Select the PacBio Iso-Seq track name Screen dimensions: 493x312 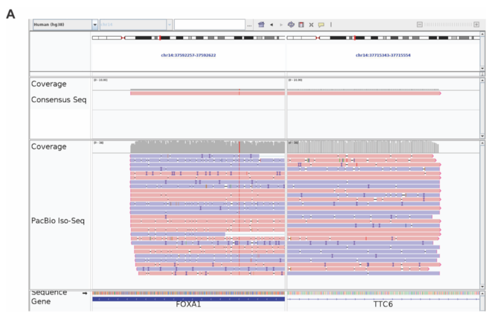click(x=58, y=221)
